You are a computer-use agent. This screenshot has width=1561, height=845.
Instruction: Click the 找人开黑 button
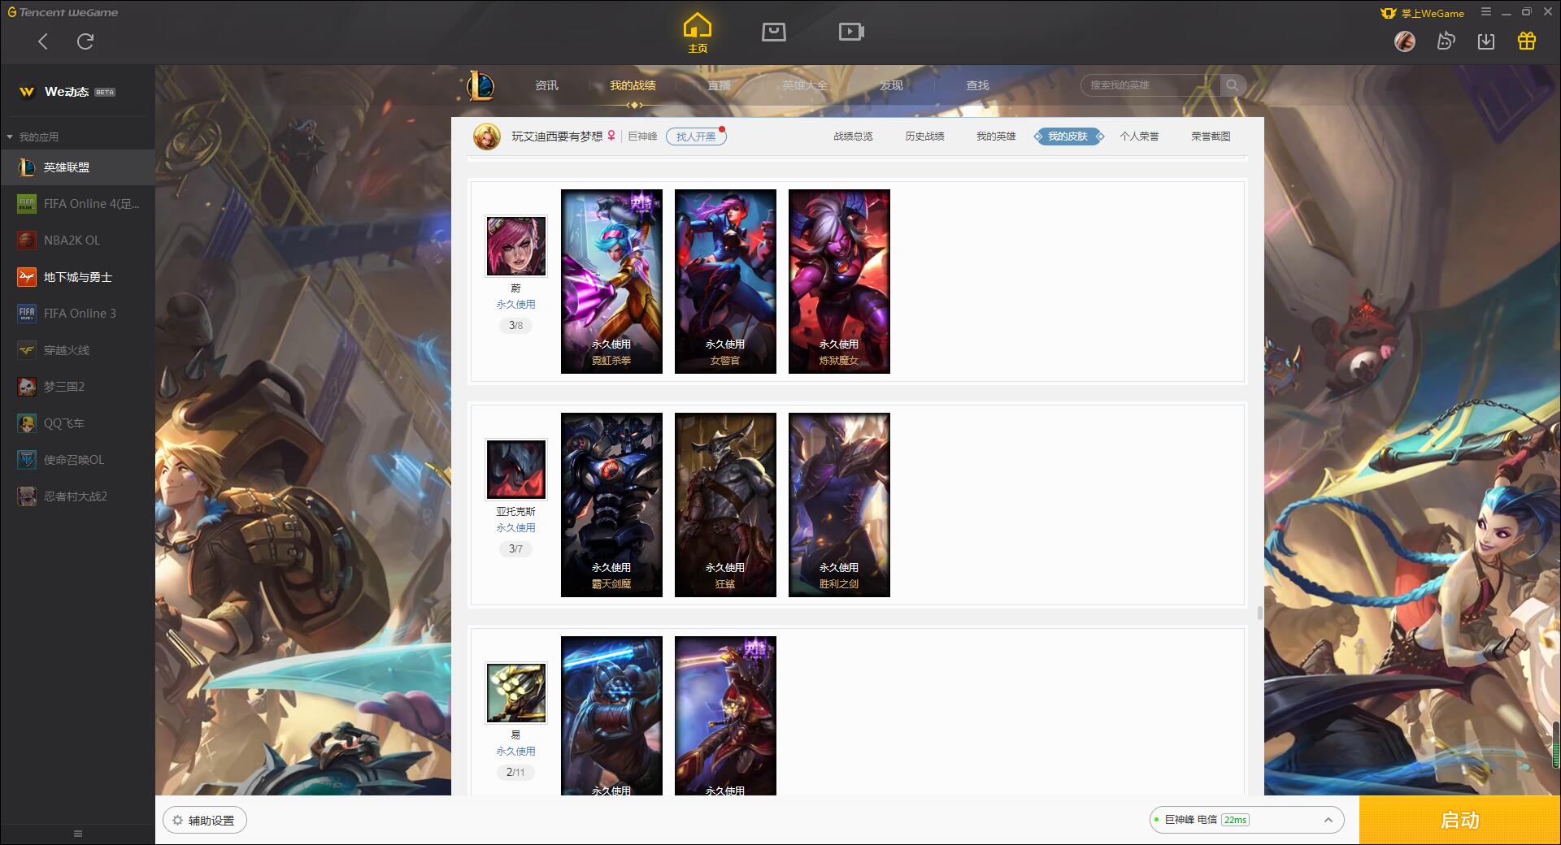[x=696, y=136]
